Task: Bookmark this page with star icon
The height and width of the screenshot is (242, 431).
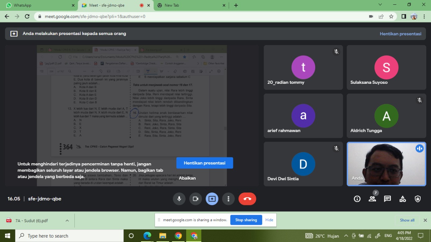Action: click(391, 16)
